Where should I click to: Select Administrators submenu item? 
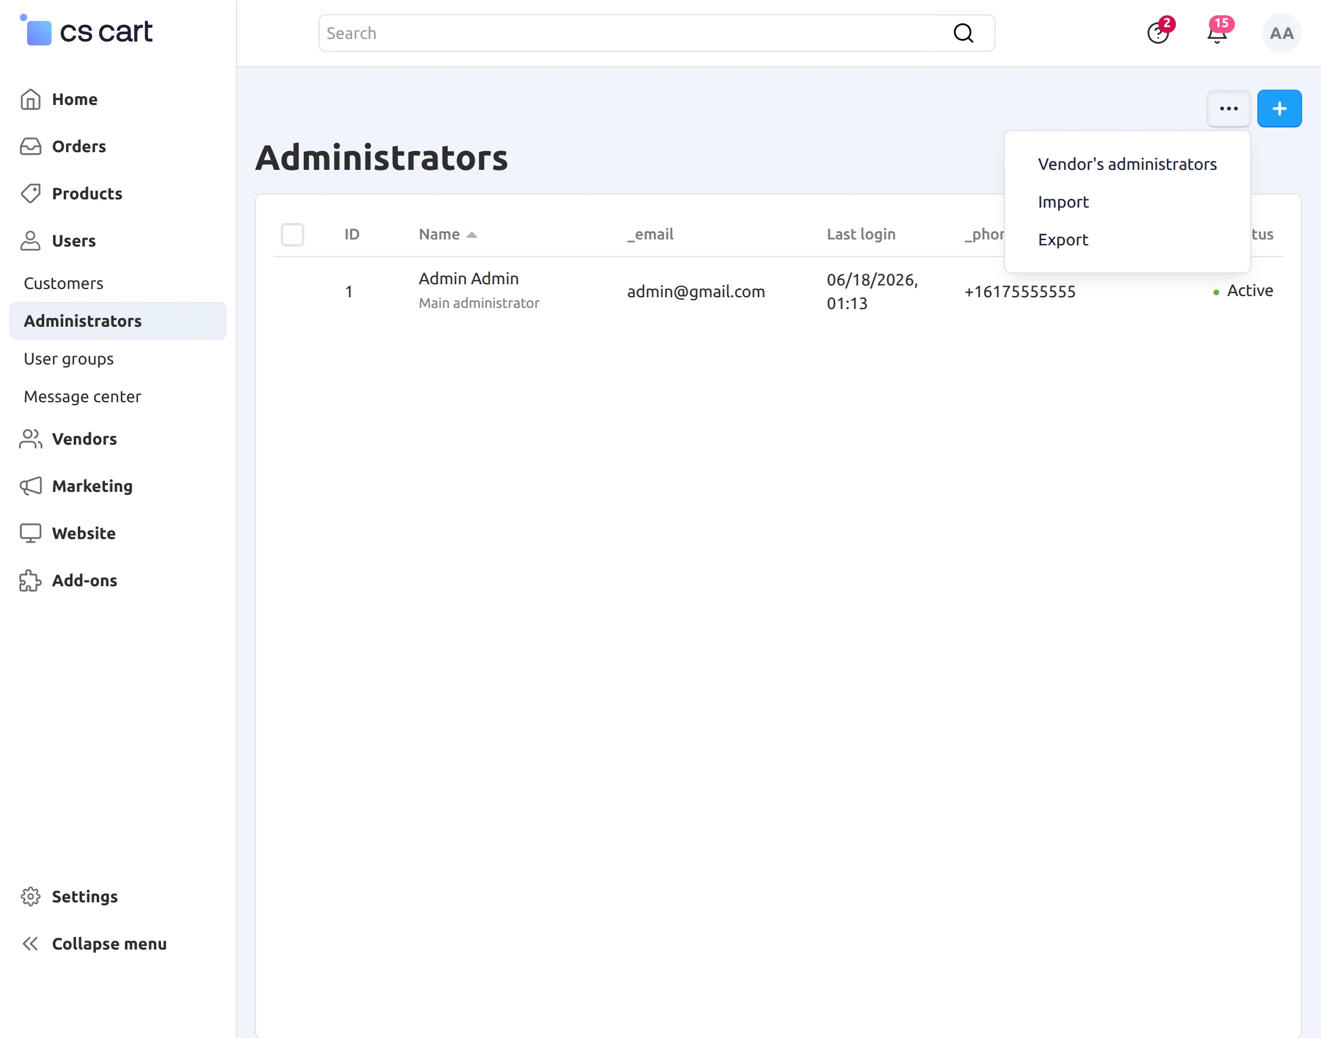click(x=118, y=321)
